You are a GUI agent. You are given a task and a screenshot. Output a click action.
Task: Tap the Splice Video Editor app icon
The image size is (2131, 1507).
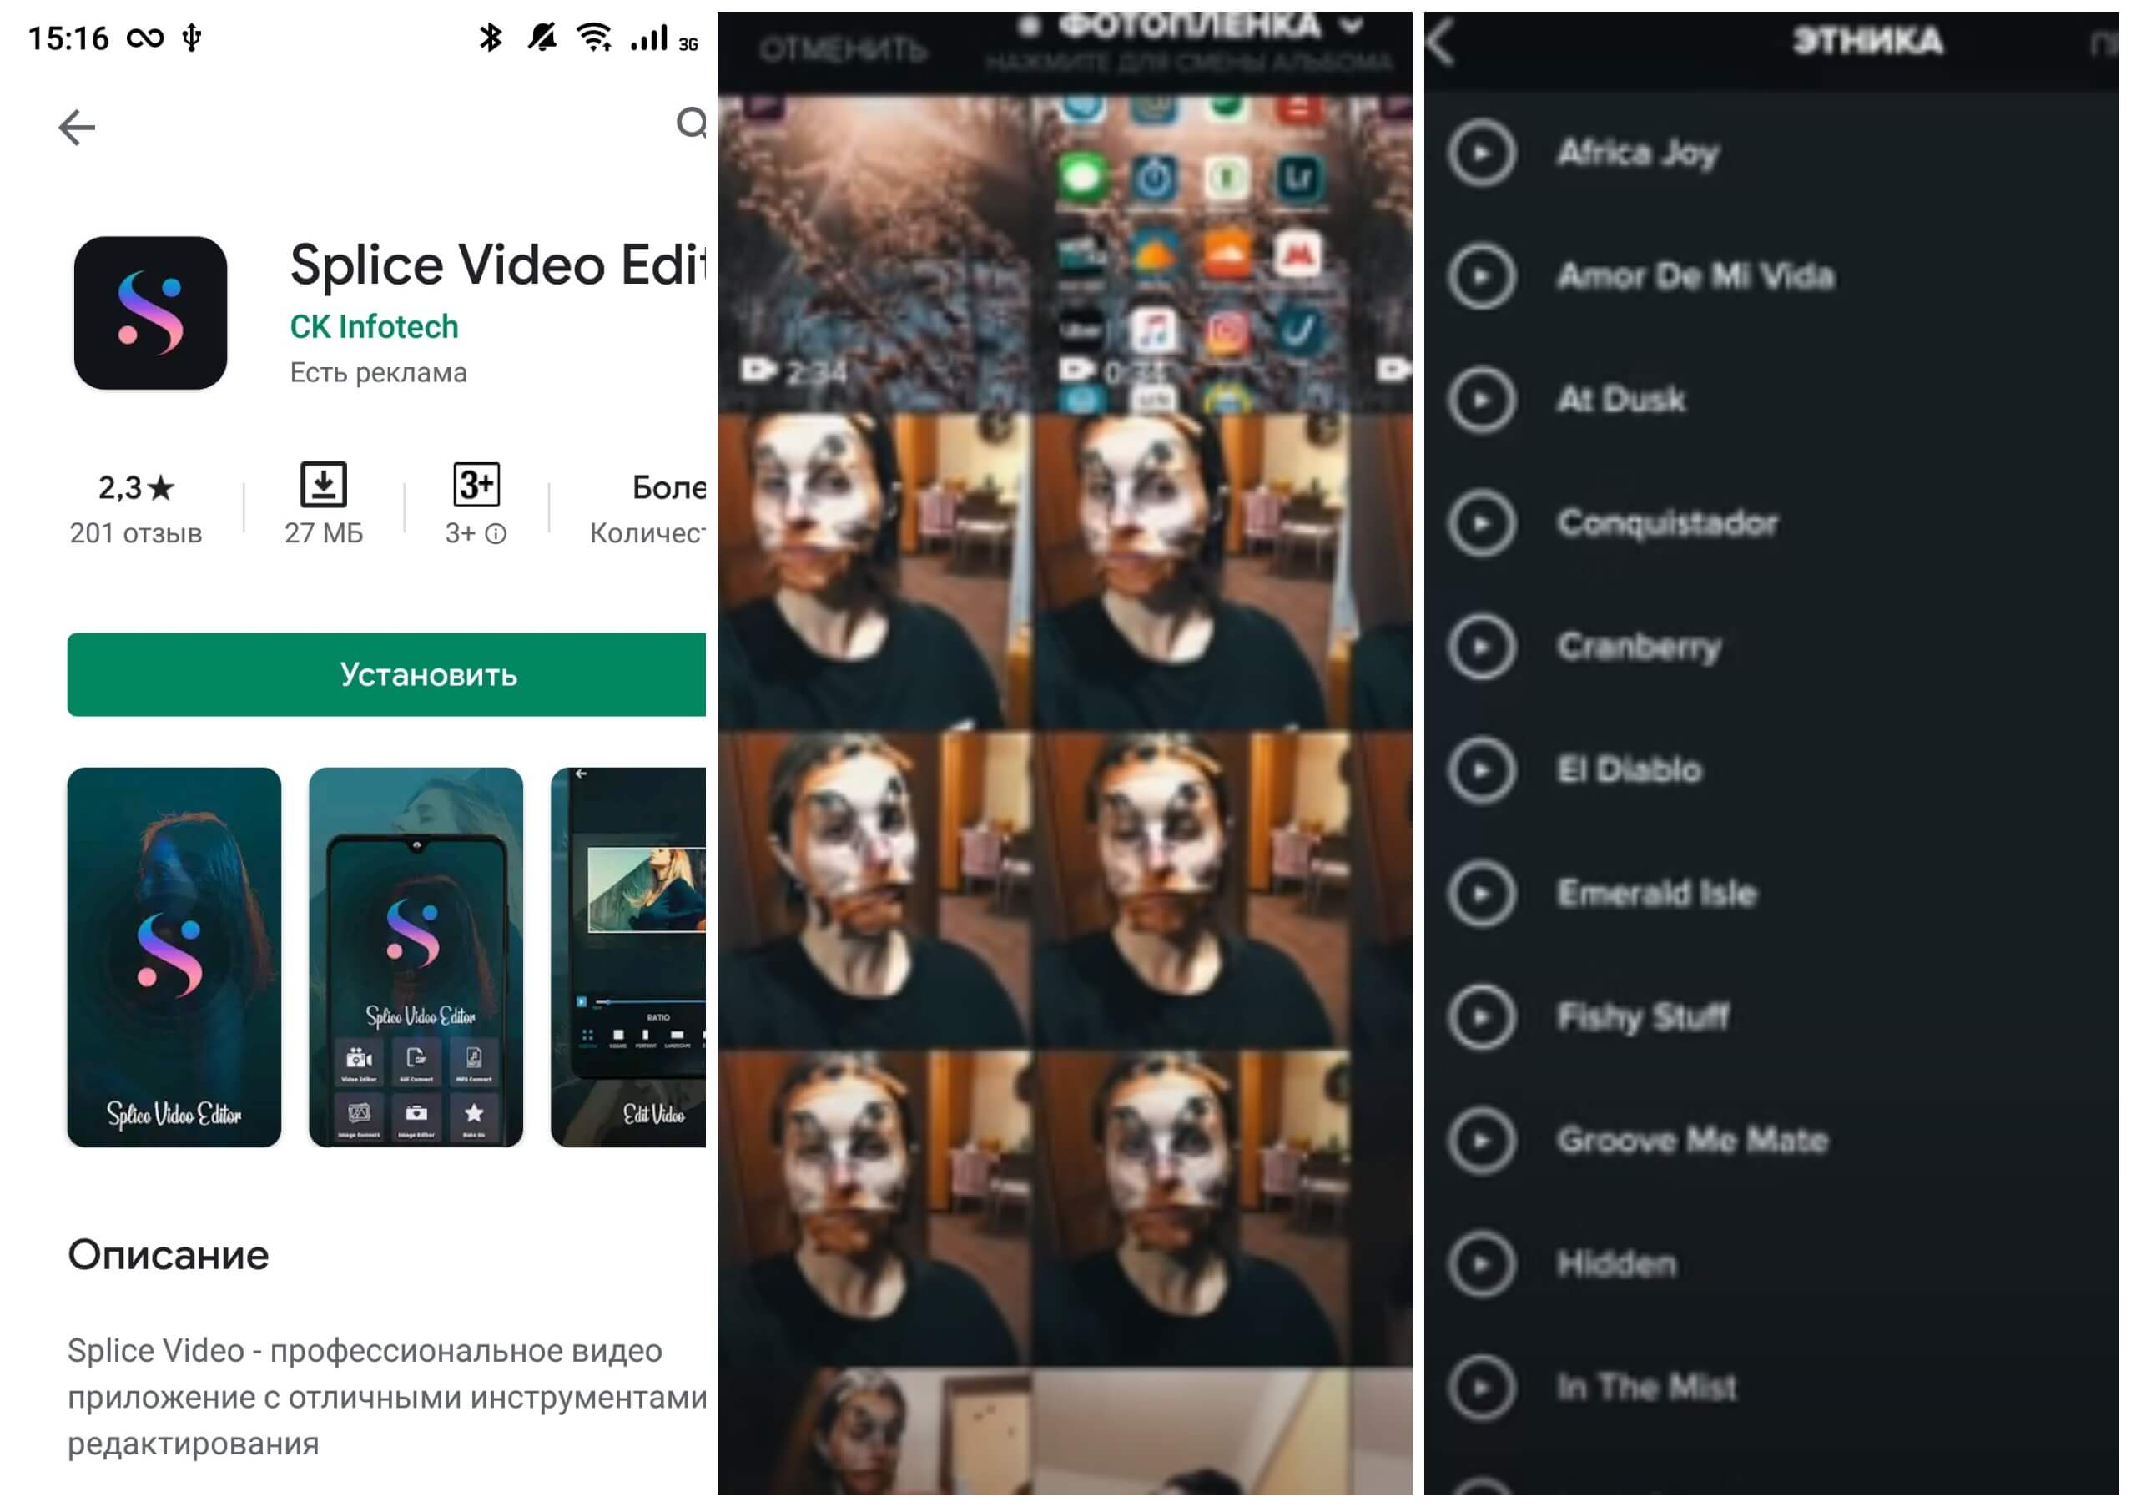(x=150, y=313)
